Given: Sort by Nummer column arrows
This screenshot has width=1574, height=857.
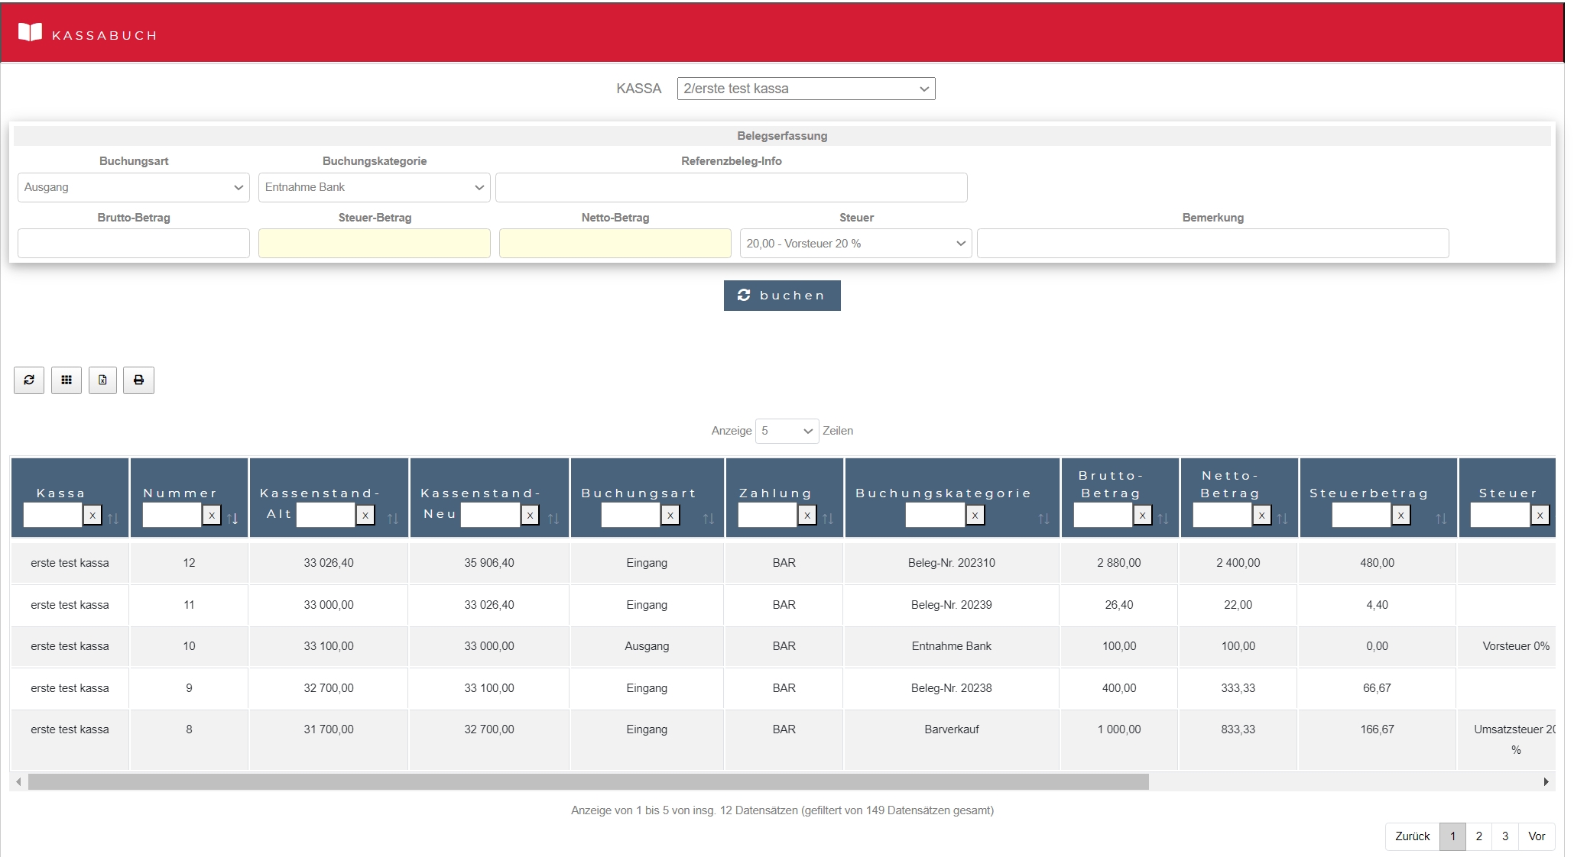Looking at the screenshot, I should (232, 519).
